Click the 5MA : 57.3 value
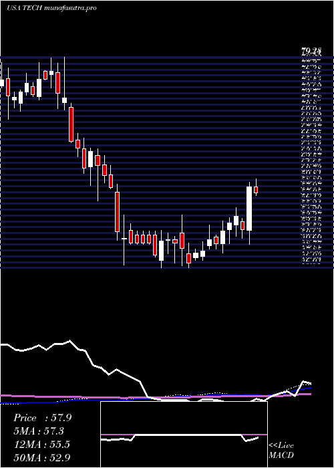This screenshot has width=334, height=468. pos(39,431)
